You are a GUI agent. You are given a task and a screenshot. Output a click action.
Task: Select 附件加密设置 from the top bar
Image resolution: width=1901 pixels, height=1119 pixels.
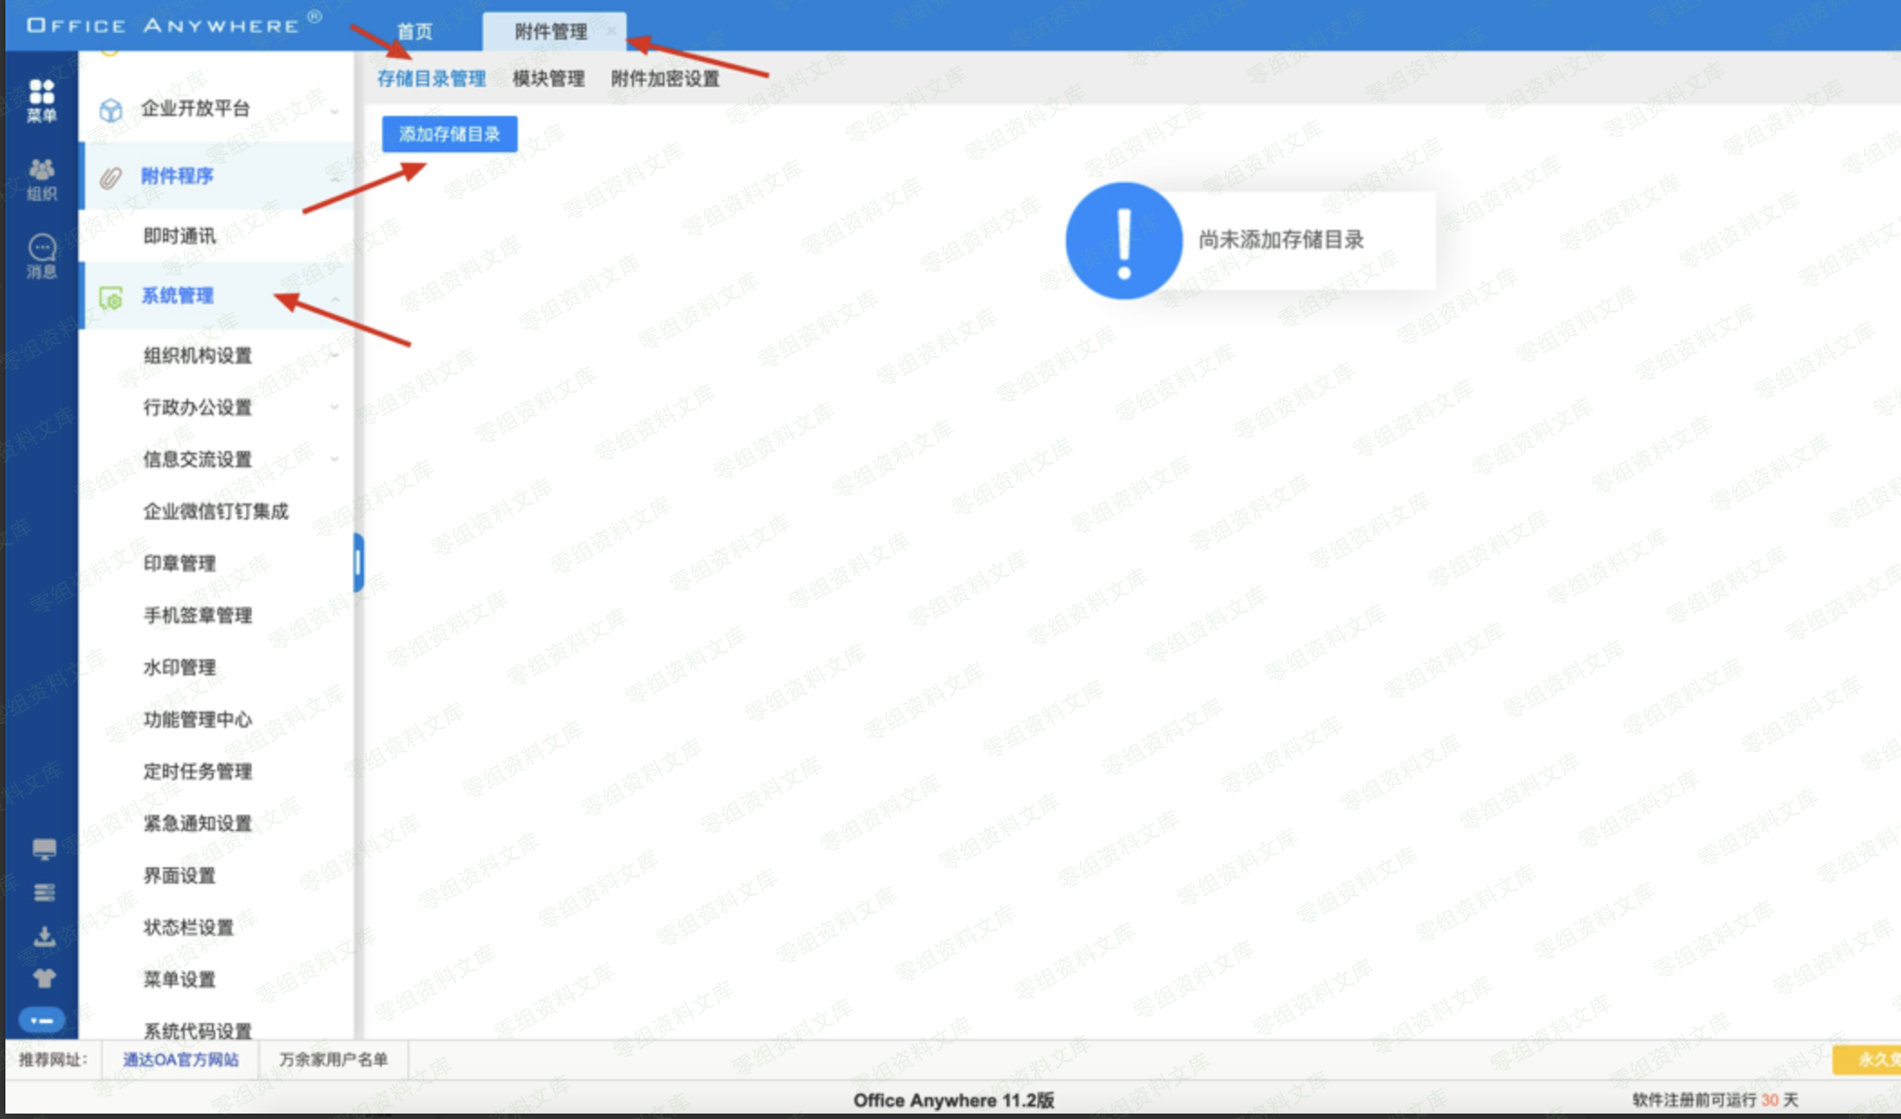click(x=665, y=79)
